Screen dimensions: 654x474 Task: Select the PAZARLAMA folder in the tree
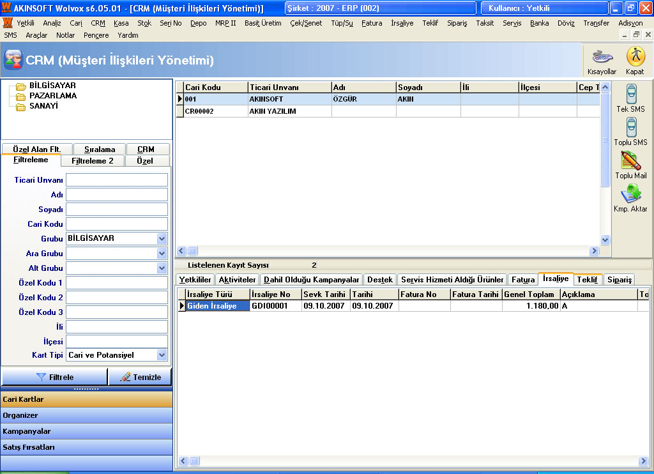(52, 96)
